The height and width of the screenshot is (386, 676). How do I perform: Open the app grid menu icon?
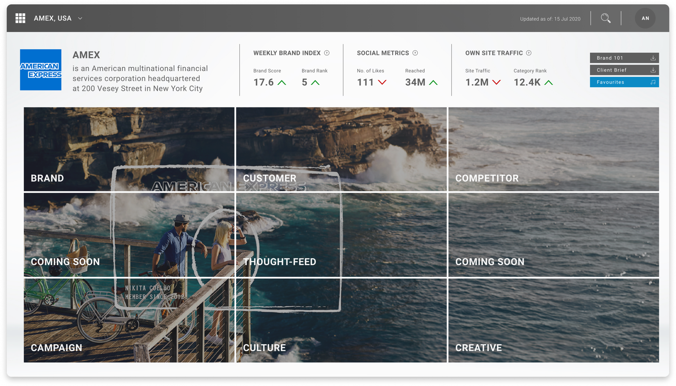(x=20, y=18)
